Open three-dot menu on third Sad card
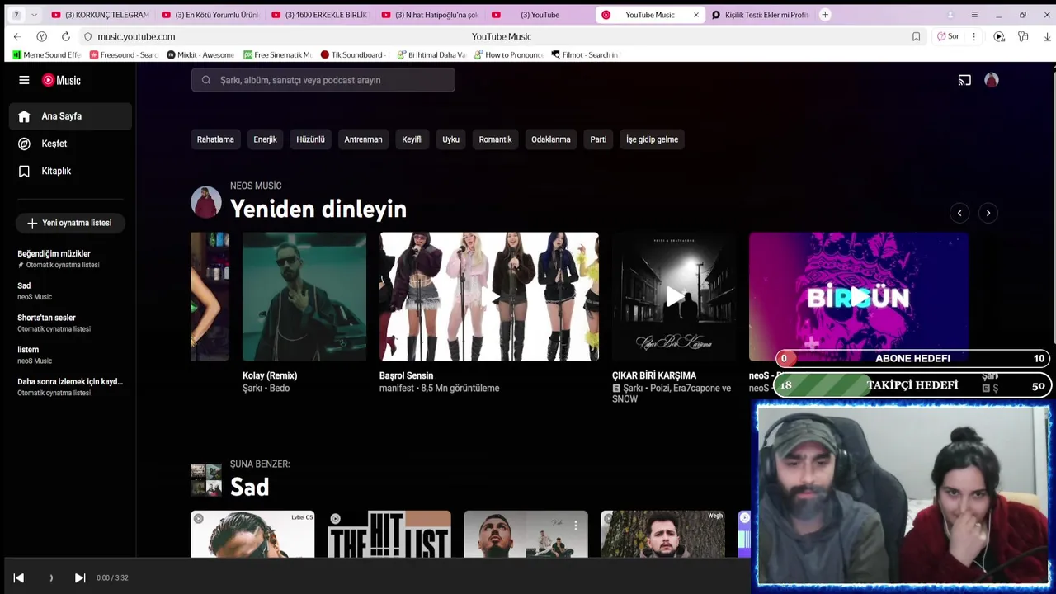 pyautogui.click(x=576, y=525)
